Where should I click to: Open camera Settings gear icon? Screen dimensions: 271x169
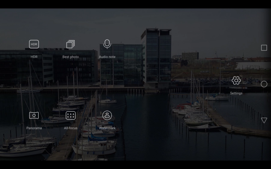236,80
